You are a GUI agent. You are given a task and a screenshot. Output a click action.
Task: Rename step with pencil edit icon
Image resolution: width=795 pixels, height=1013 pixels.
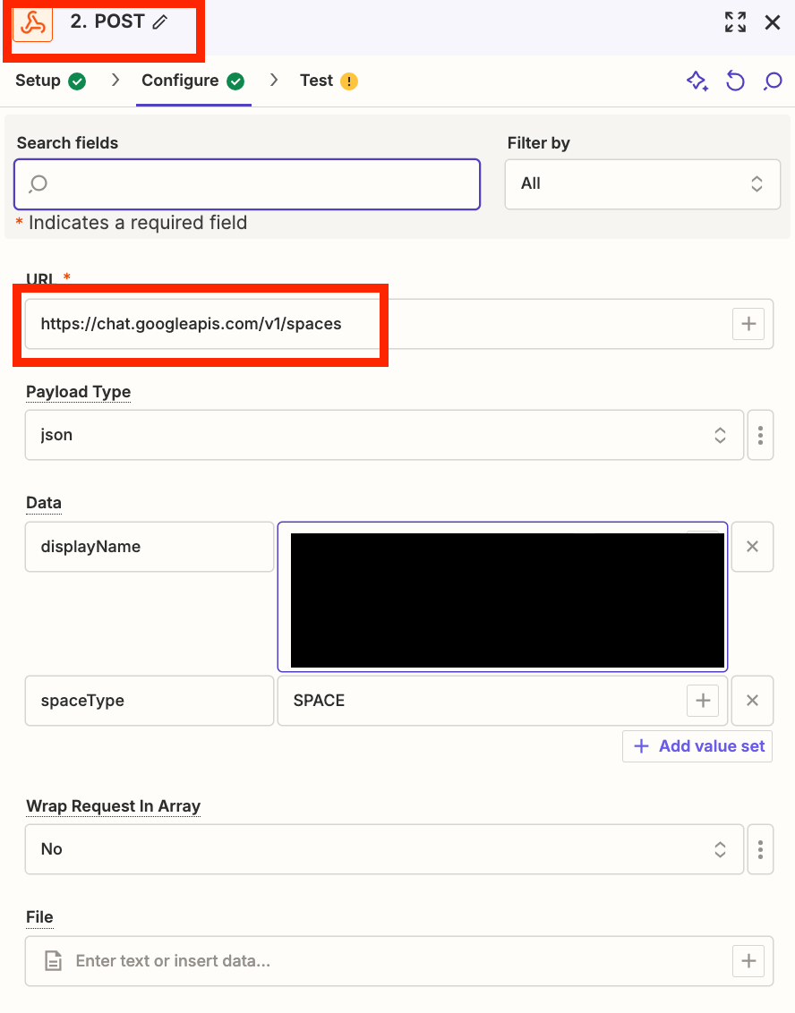159,22
